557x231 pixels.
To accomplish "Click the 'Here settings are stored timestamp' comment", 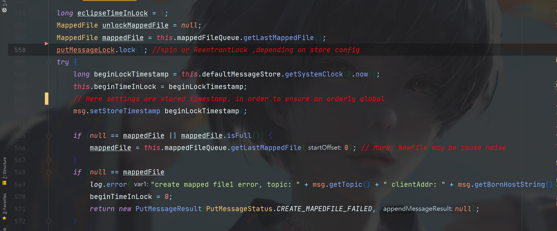I will coord(229,99).
